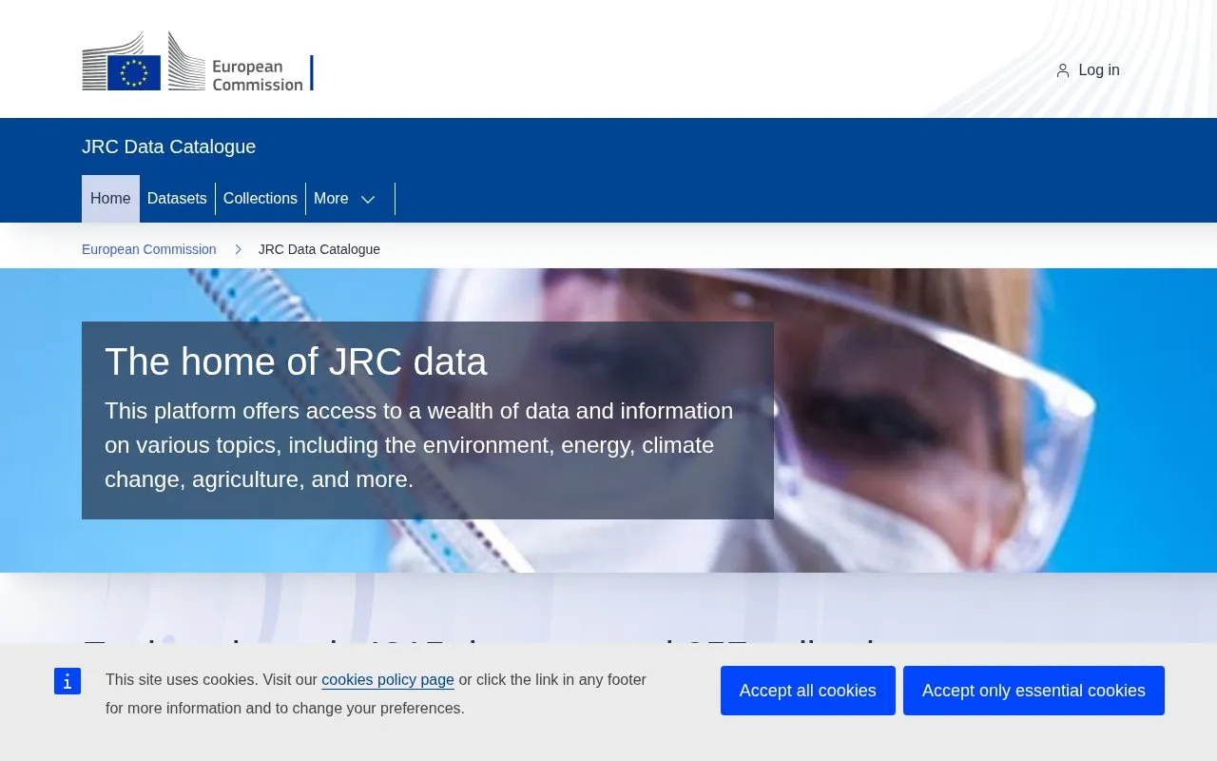Click the JRC Data Catalogue site title
The image size is (1217, 761).
[x=169, y=146]
